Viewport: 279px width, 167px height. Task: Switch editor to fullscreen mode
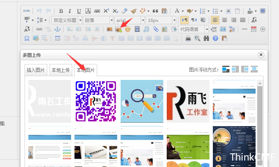[263, 11]
